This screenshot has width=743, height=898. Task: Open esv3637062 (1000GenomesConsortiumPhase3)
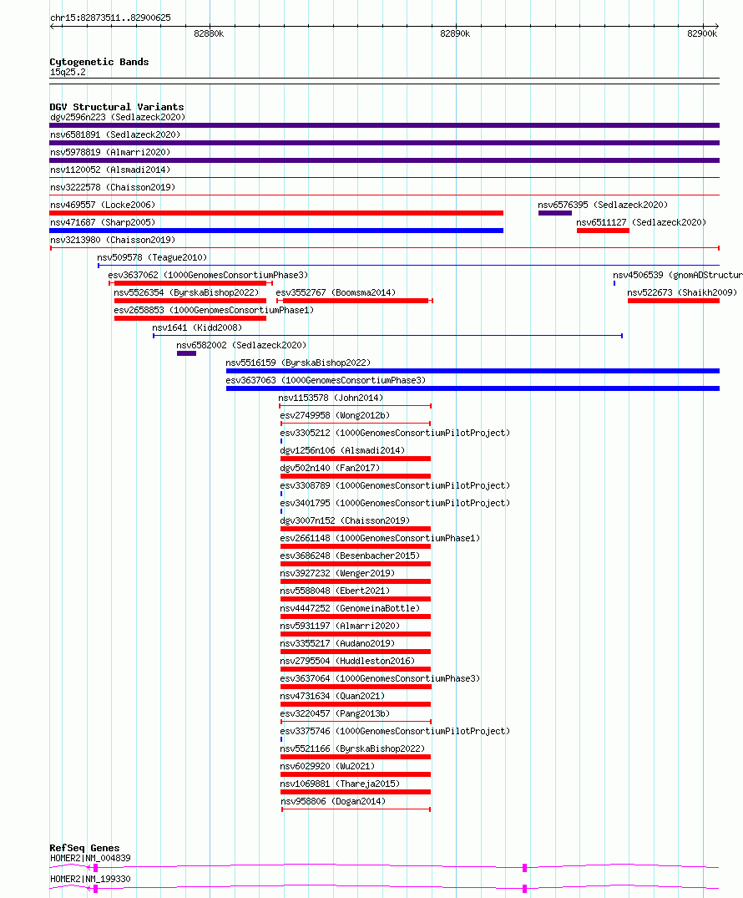[x=208, y=275]
